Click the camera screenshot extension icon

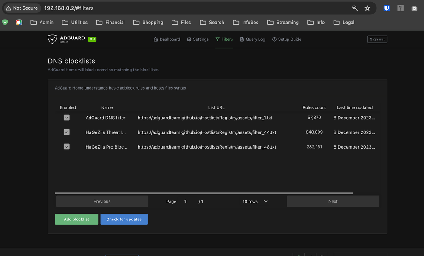414,8
